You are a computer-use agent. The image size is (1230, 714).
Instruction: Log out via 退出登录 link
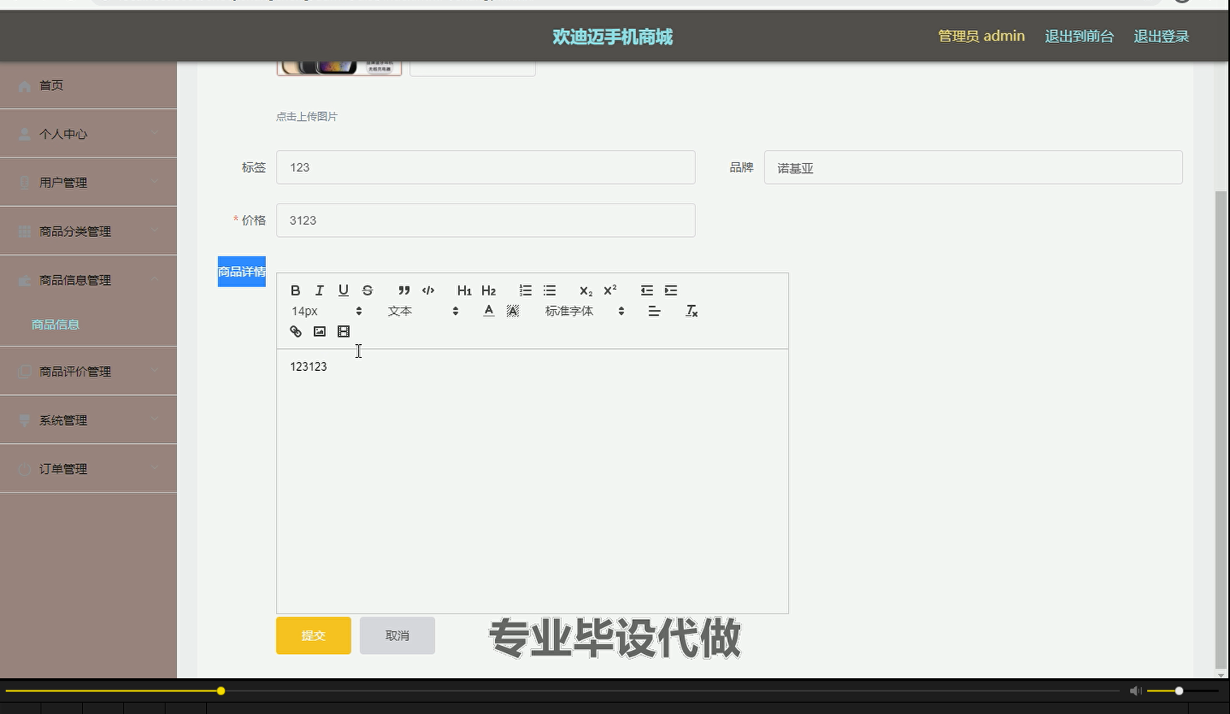click(x=1161, y=36)
